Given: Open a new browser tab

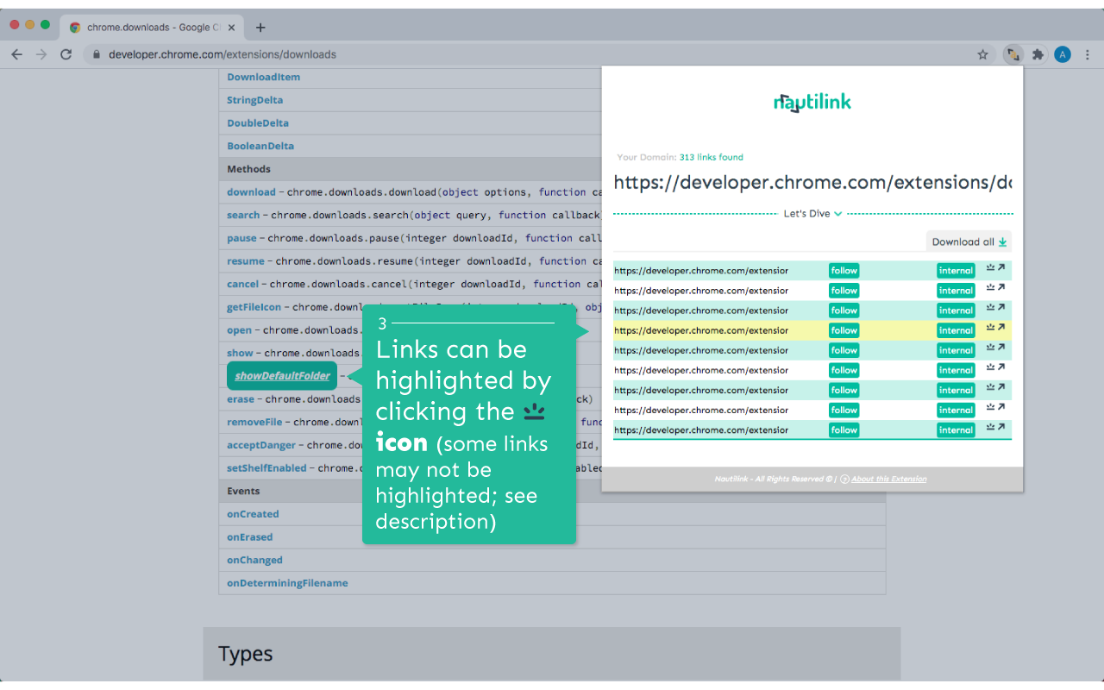Looking at the screenshot, I should pos(260,28).
